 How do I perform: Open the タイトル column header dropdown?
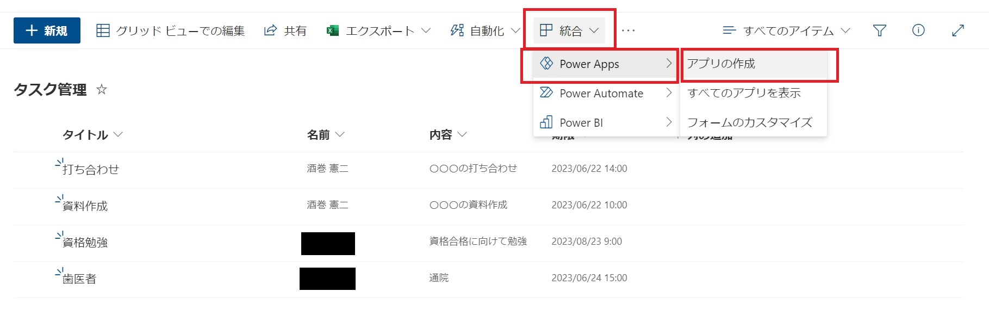click(x=92, y=135)
